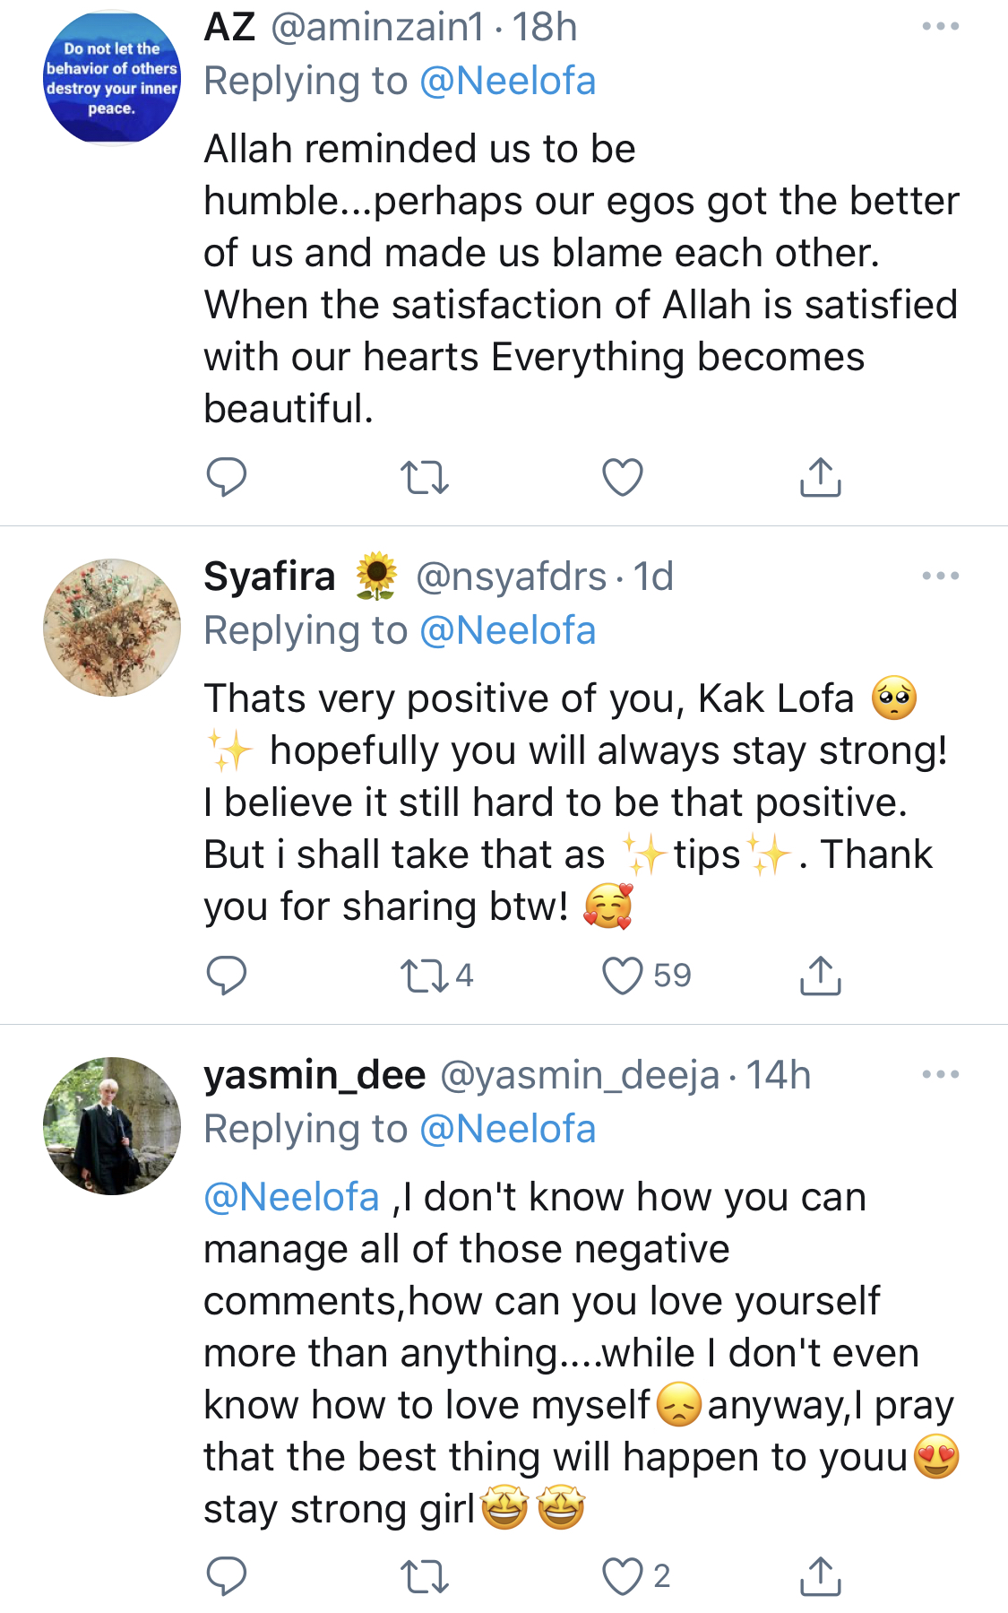Retweet Syafira's tweet with 4 retweets
The image size is (1008, 1613).
click(424, 976)
